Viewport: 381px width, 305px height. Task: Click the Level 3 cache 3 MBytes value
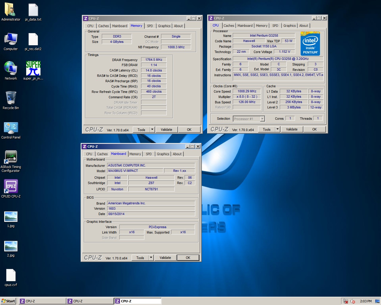(x=294, y=107)
